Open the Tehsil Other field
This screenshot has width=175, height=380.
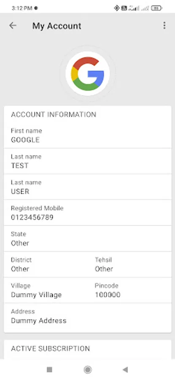click(x=129, y=264)
